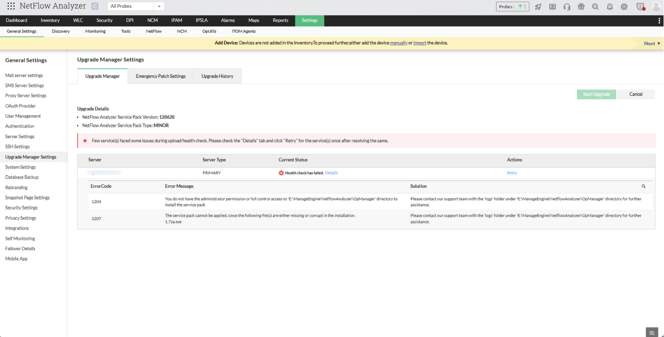Click the Start Upgrade button
Image resolution: width=664 pixels, height=337 pixels.
point(596,94)
